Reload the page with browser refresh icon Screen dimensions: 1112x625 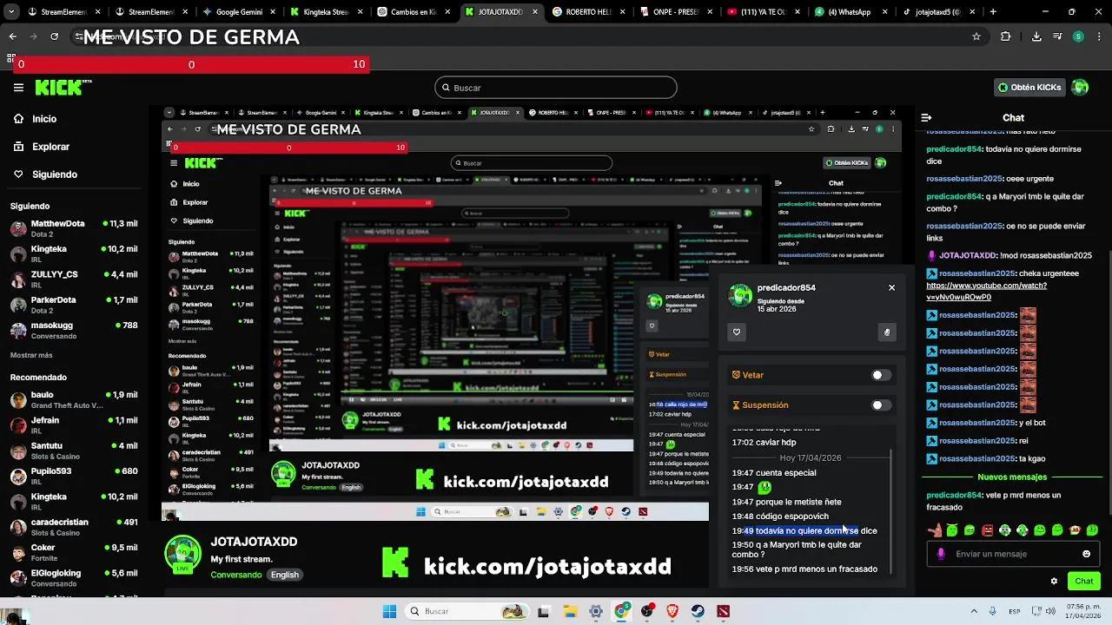(55, 36)
